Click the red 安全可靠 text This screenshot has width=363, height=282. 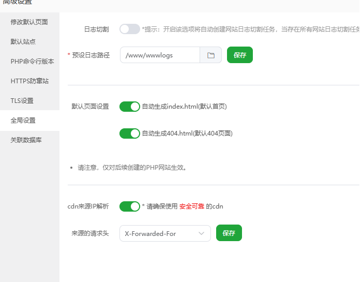point(192,206)
